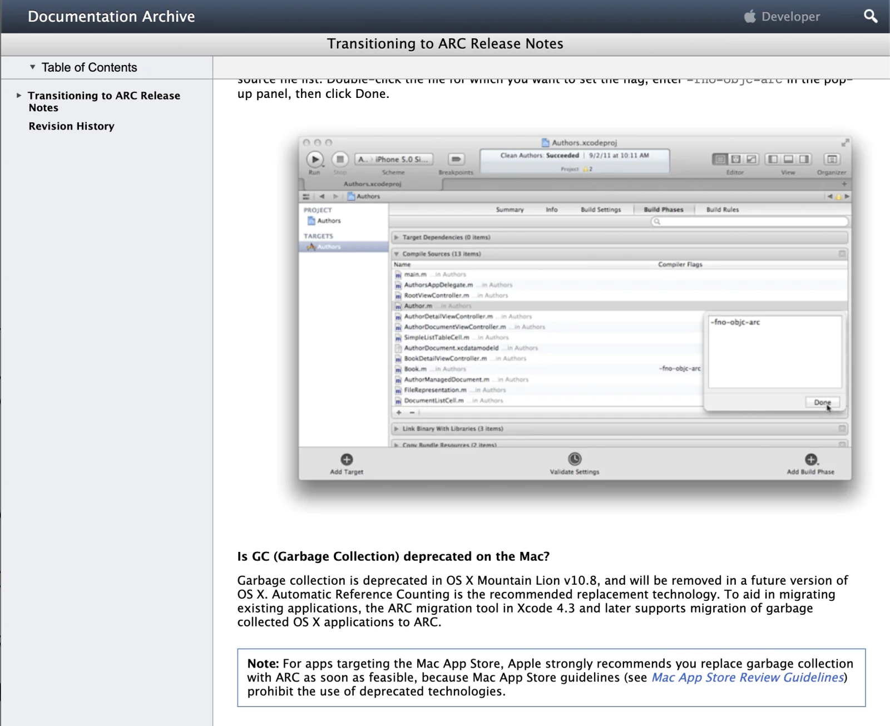Collapse the Table of Contents triangle
The height and width of the screenshot is (726, 890).
[x=33, y=67]
